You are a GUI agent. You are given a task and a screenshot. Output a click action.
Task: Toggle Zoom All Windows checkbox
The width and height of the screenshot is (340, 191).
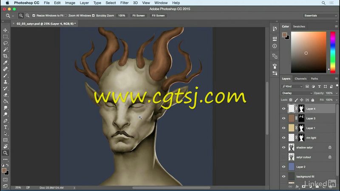(66, 16)
